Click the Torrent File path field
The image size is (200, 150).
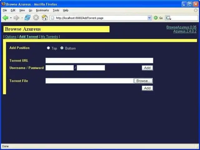pyautogui.click(x=90, y=81)
